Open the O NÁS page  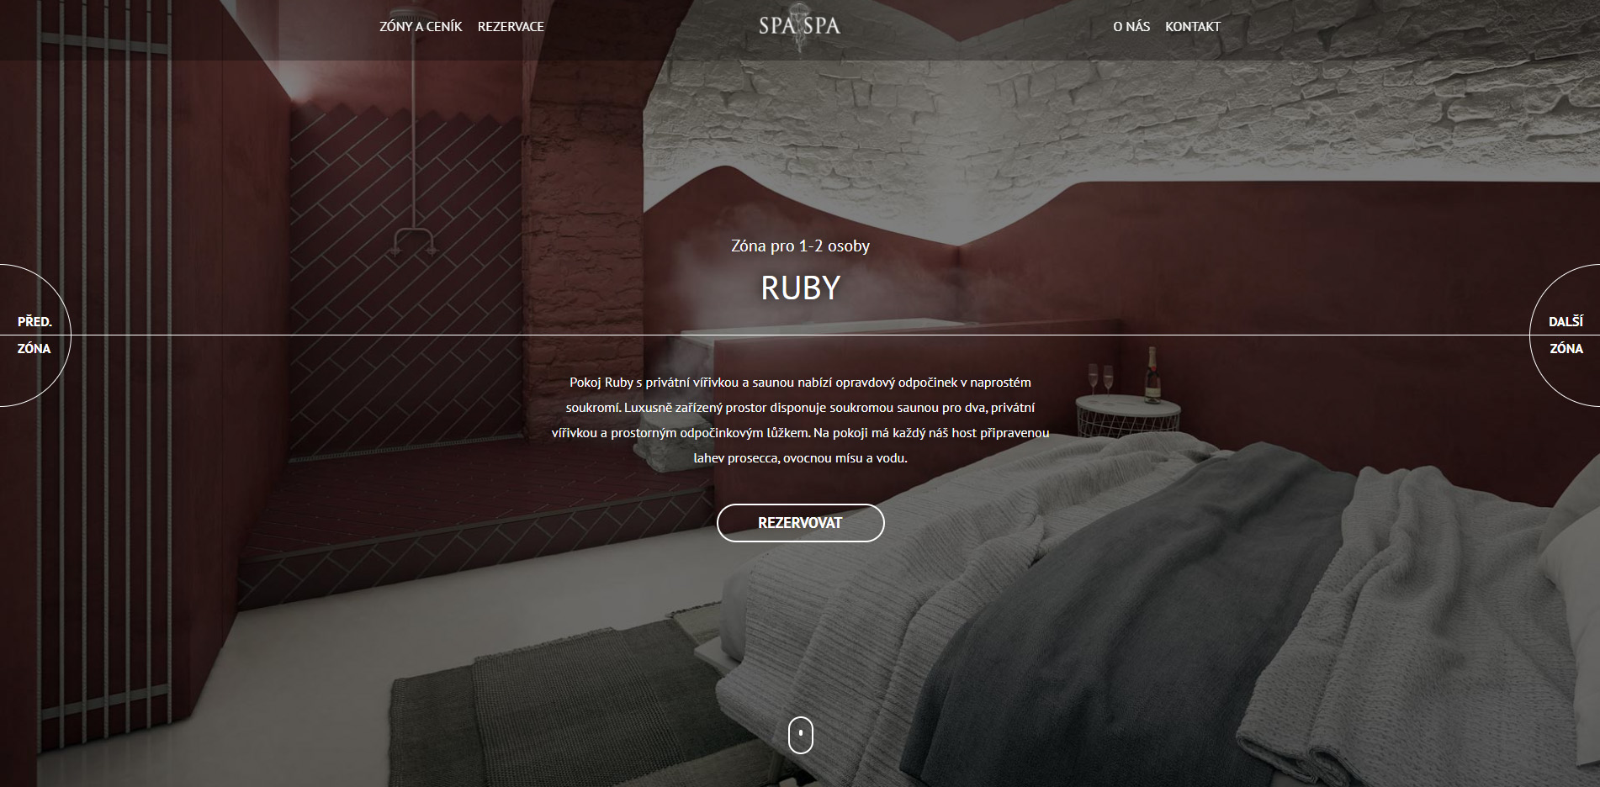click(1131, 26)
